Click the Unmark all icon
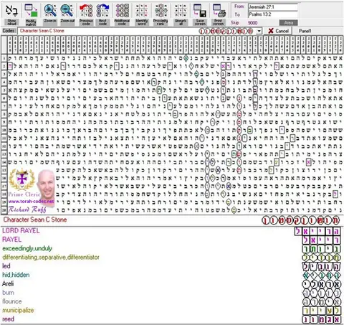The image size is (344, 325). tap(181, 11)
